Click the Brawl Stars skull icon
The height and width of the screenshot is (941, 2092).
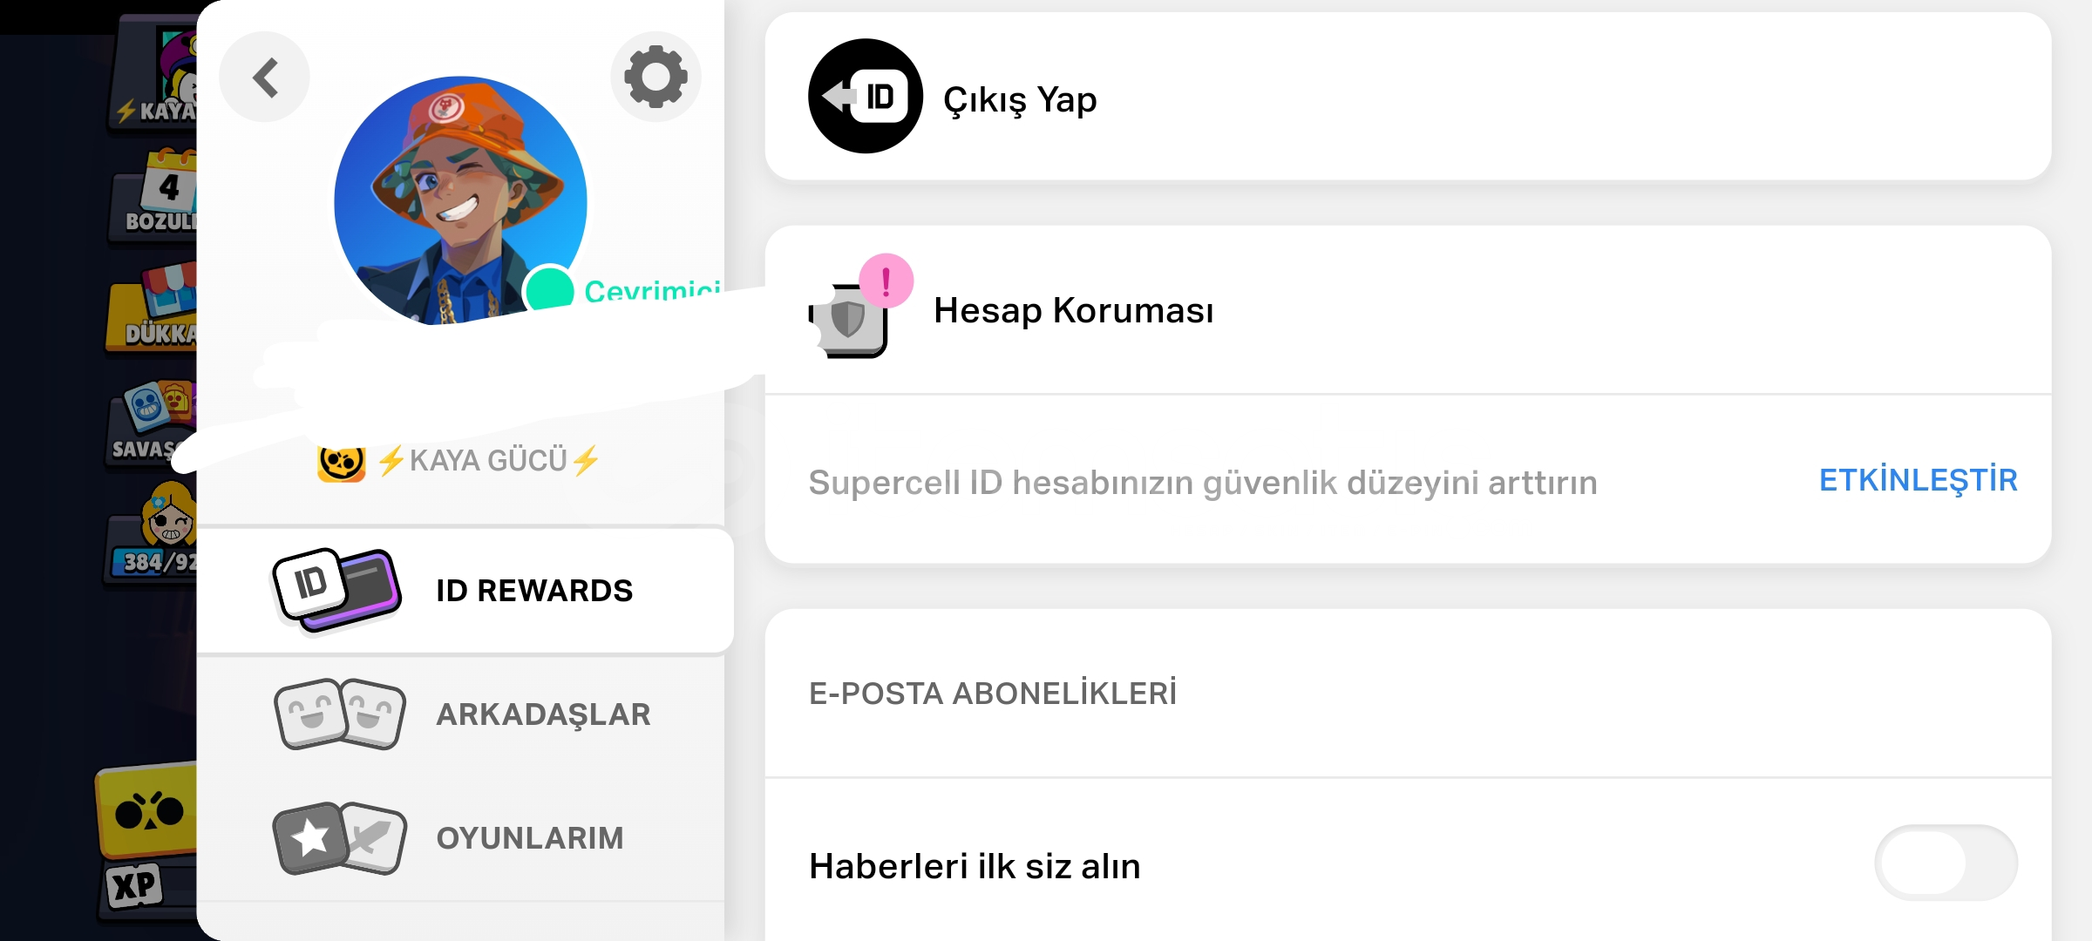pos(341,462)
